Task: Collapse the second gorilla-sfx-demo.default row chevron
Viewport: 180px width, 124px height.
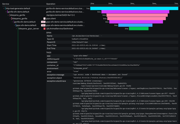Action: (x=12, y=22)
